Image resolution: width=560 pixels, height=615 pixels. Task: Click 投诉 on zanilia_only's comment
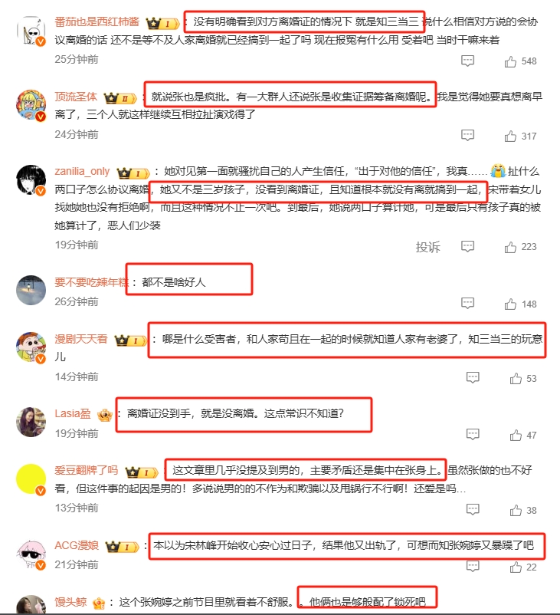[428, 247]
